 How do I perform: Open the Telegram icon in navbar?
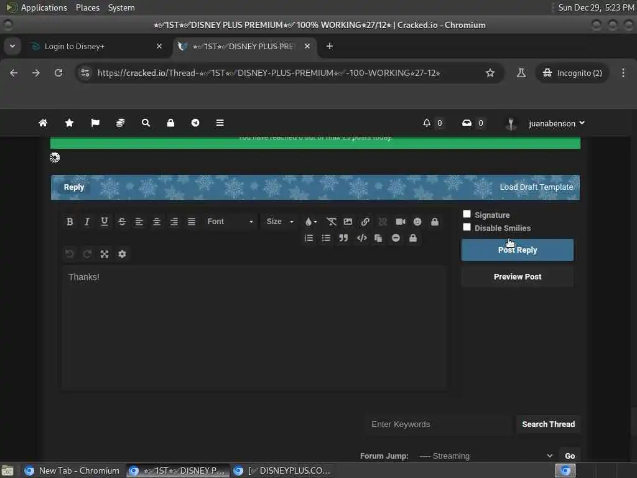pyautogui.click(x=195, y=123)
